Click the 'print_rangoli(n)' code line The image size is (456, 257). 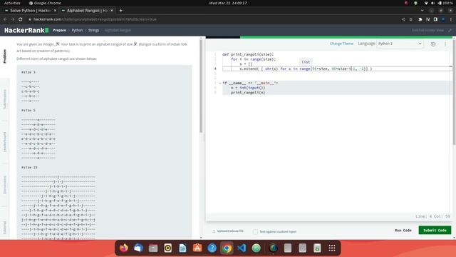tap(248, 93)
